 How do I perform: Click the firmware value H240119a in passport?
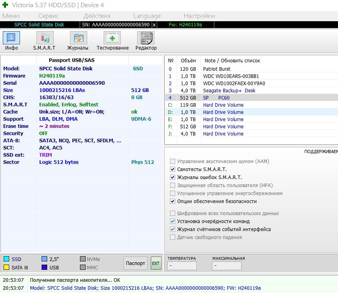(52, 76)
